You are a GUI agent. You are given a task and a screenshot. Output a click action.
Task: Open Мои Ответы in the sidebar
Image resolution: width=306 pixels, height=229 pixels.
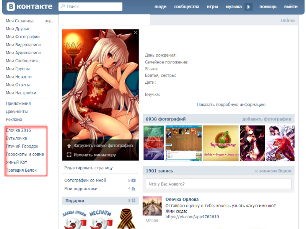tap(18, 85)
